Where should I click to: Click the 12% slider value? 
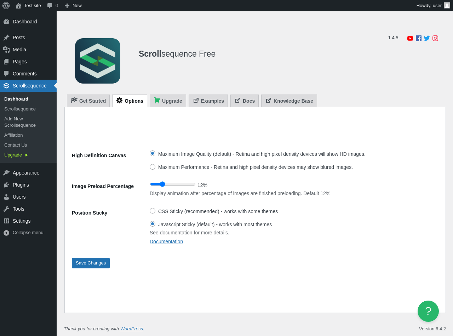tap(202, 185)
